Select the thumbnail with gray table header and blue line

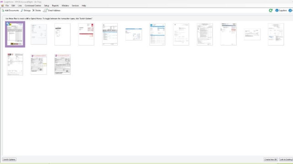(x=110, y=35)
